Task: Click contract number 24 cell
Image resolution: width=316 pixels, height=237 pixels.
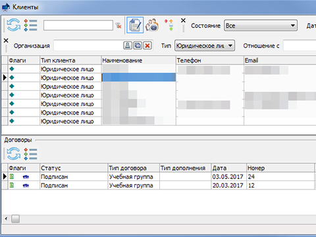Action: click(280, 176)
